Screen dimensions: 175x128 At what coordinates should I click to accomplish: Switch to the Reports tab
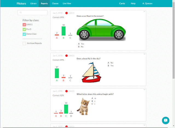44,4
